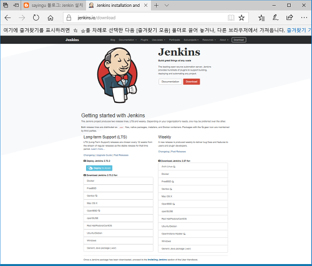Open the LTS Past Releases link
Image resolution: width=312 pixels, height=266 pixels.
tap(121, 155)
